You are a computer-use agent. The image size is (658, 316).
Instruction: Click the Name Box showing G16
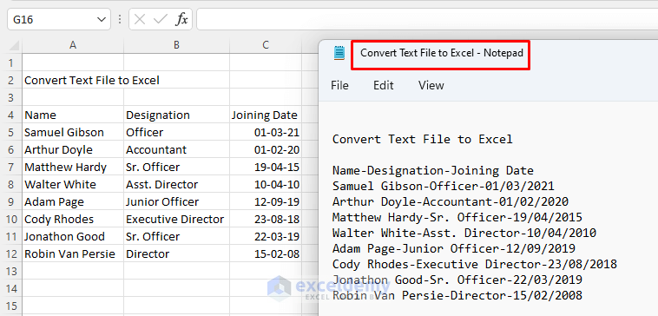tap(59, 19)
